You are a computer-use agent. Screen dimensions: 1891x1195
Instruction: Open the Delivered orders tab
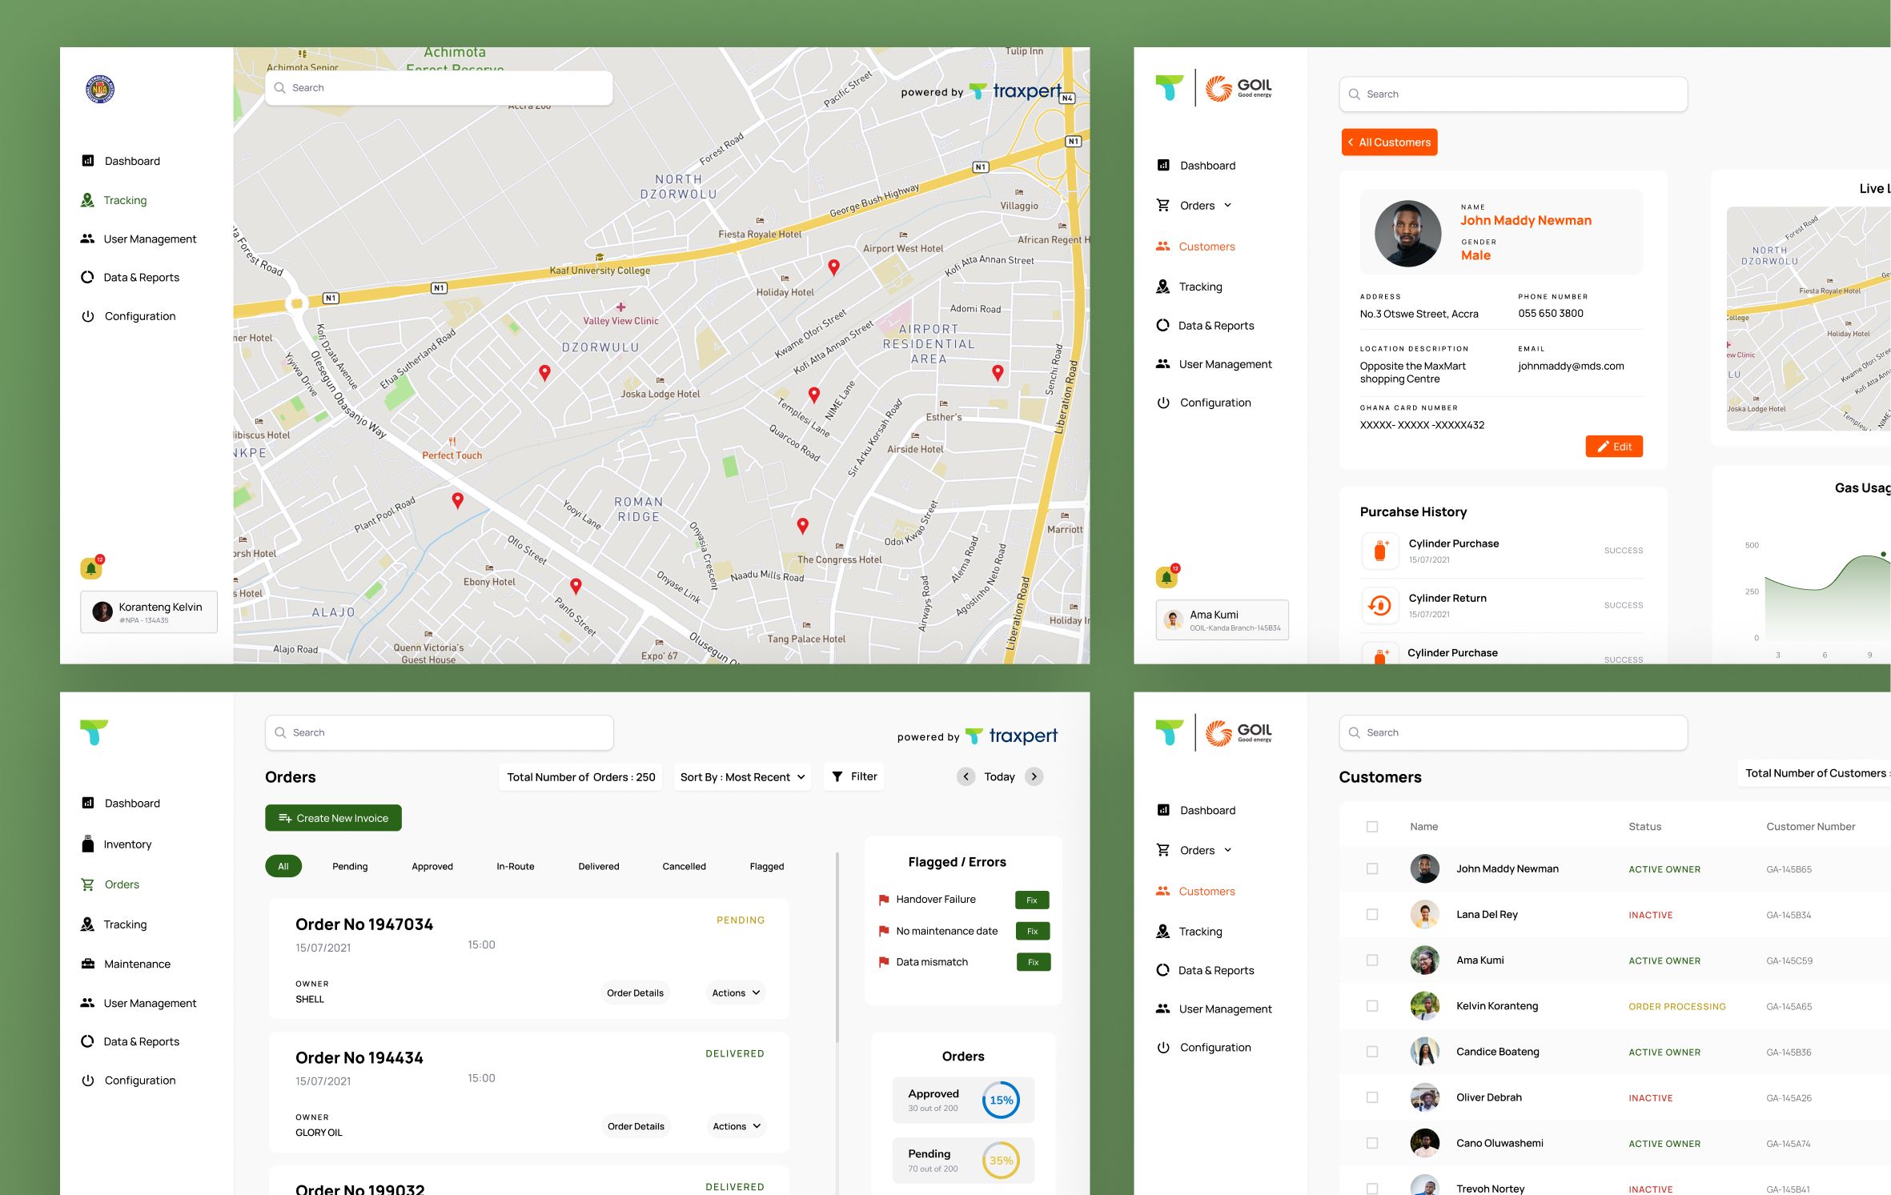coord(598,866)
